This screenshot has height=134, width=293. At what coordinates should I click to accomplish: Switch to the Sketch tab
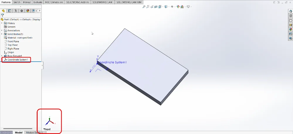[17, 2]
